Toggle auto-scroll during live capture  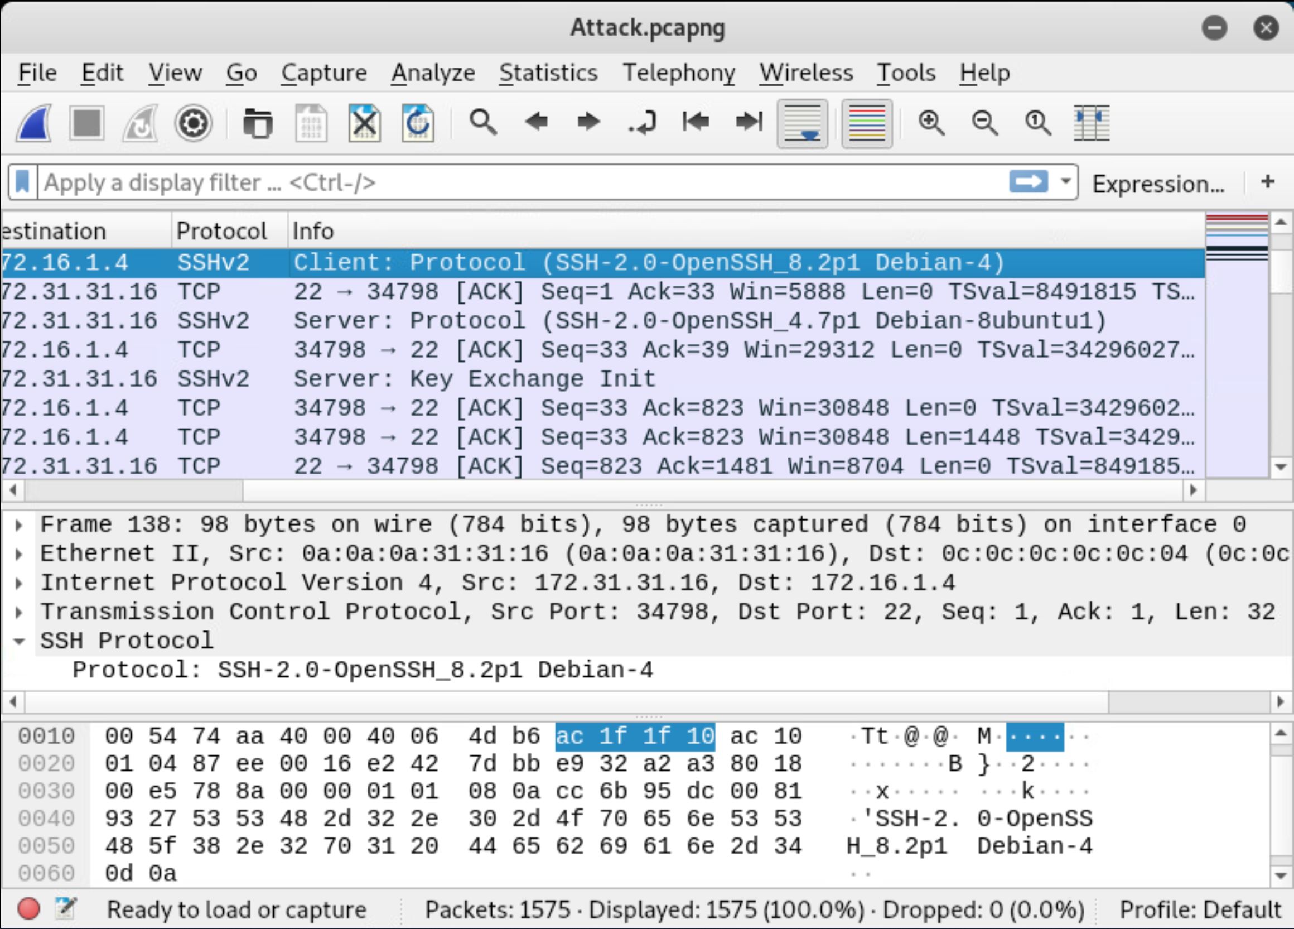tap(802, 123)
